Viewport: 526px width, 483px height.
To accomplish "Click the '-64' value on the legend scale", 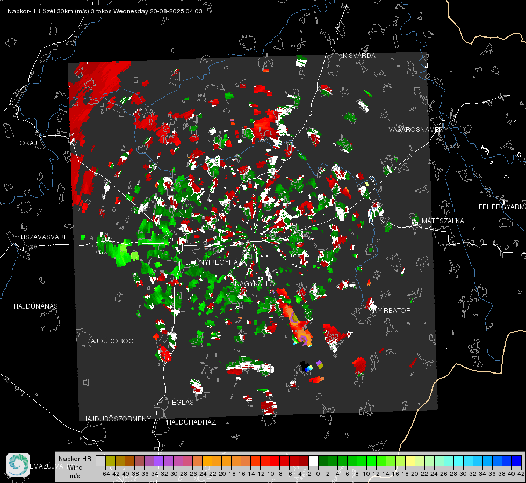I will 105,474.
